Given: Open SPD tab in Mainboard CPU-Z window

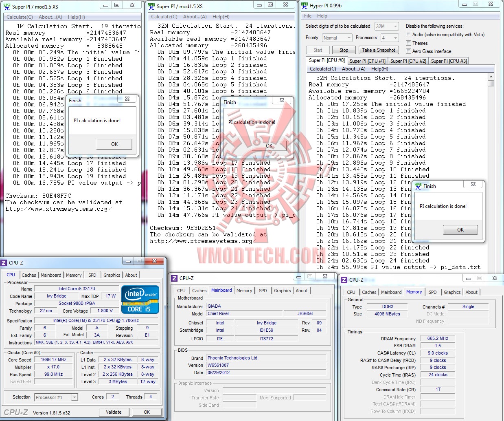Looking at the screenshot, I should coord(263,291).
